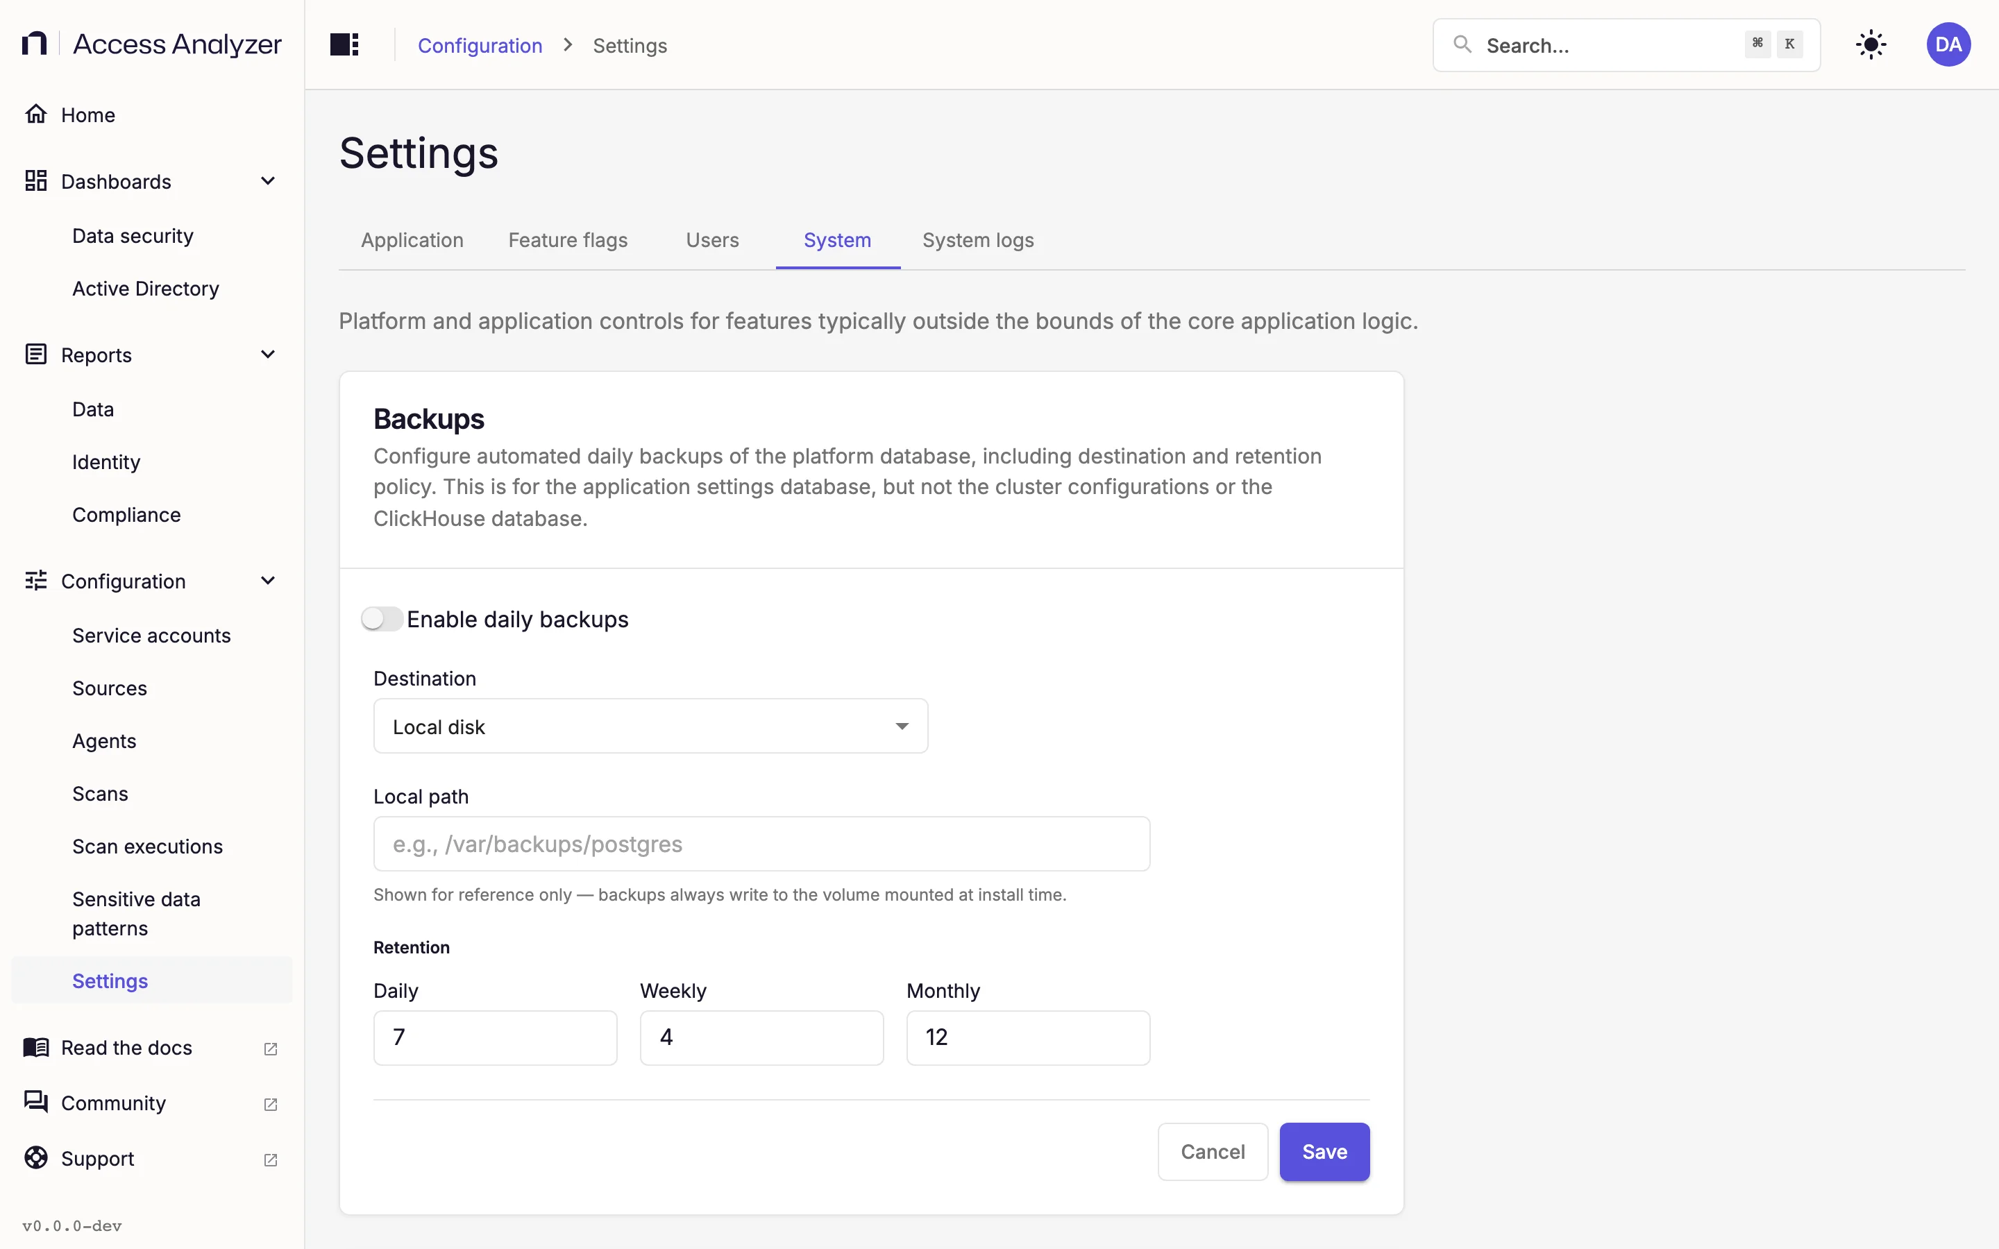Click the Local path input field
Screen dimensions: 1999x1249
click(761, 843)
